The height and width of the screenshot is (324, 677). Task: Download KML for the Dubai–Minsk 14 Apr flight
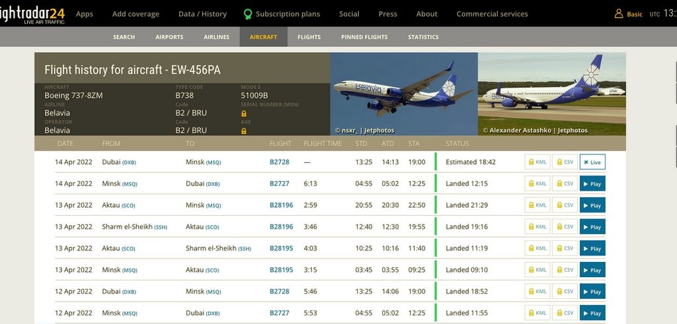pyautogui.click(x=536, y=162)
